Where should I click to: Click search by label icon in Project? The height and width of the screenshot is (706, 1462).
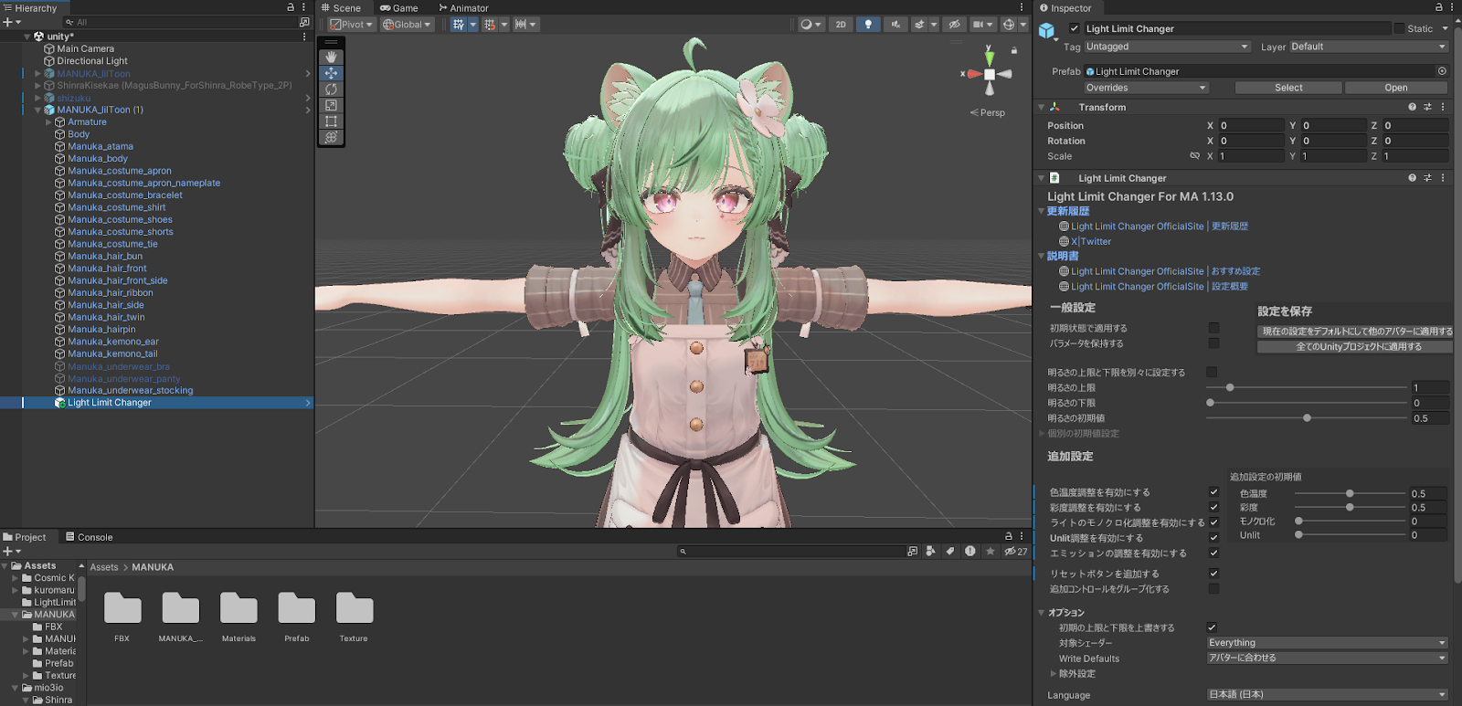point(950,551)
